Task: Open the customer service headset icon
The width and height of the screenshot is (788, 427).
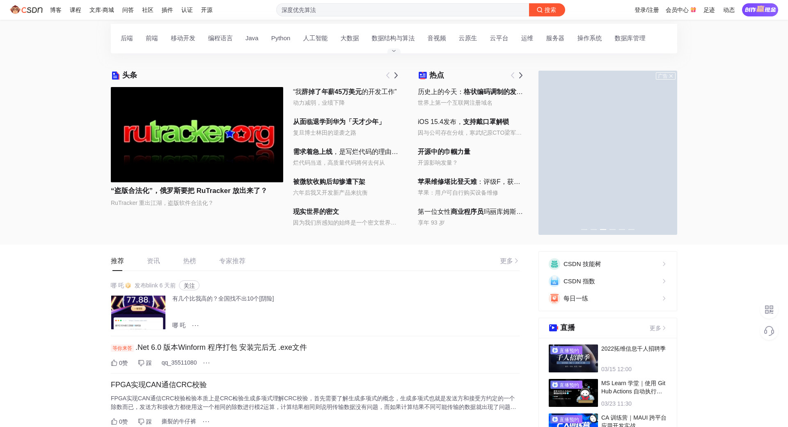Action: 769,331
